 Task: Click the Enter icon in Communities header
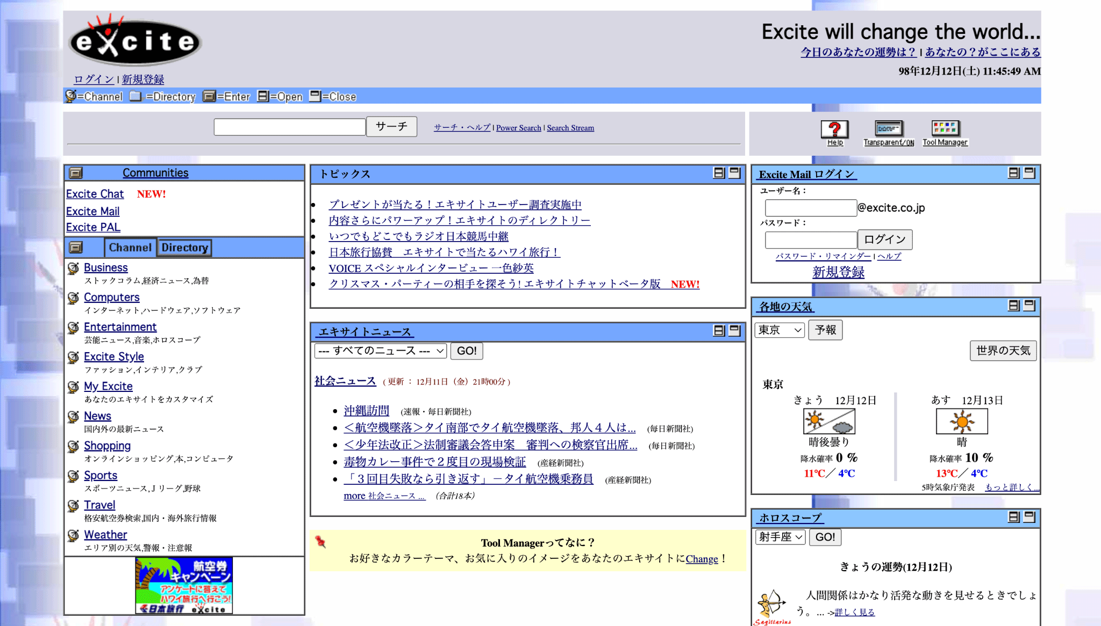click(x=76, y=173)
